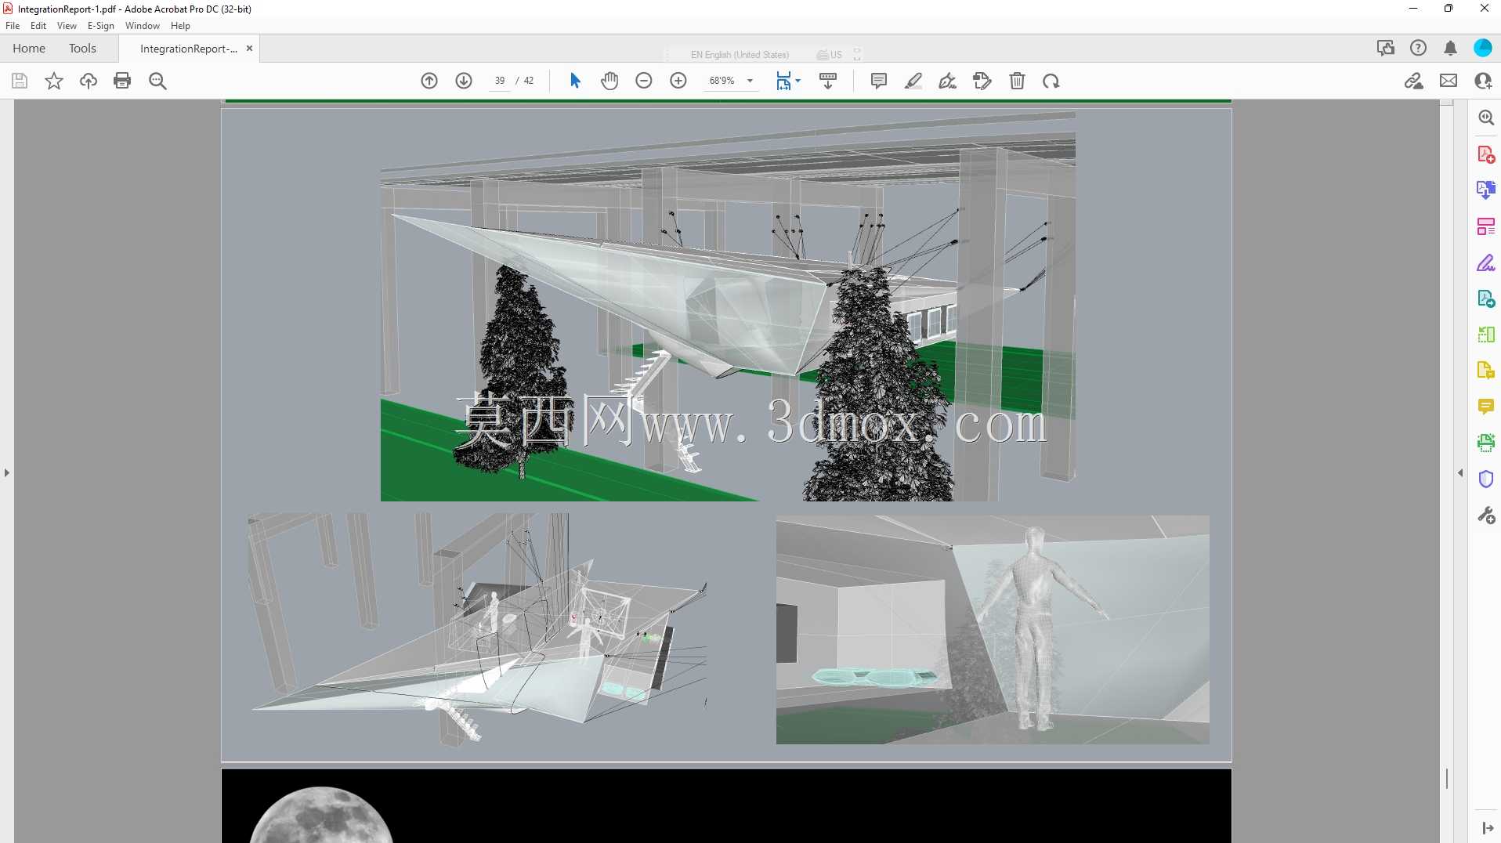Open sidebar search magnifier tool
Screen dimensions: 1501x843
pyautogui.click(x=1486, y=118)
